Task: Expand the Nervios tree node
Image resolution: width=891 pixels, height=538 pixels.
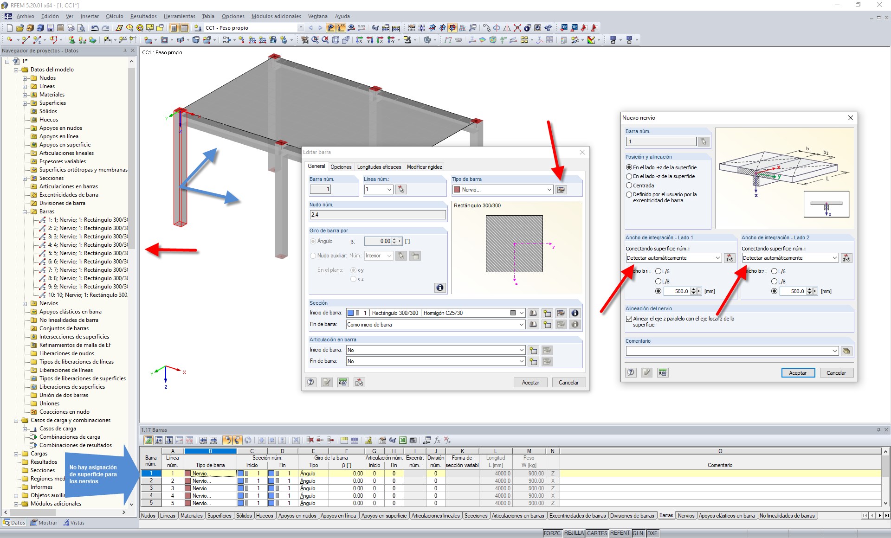Action: pos(25,304)
